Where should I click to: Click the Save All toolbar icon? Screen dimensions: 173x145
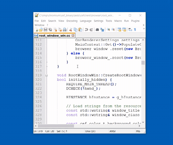tap(50, 30)
